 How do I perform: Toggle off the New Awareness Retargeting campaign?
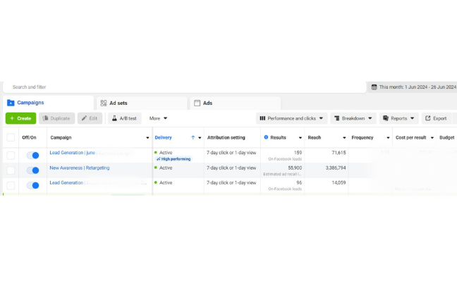coord(32,170)
